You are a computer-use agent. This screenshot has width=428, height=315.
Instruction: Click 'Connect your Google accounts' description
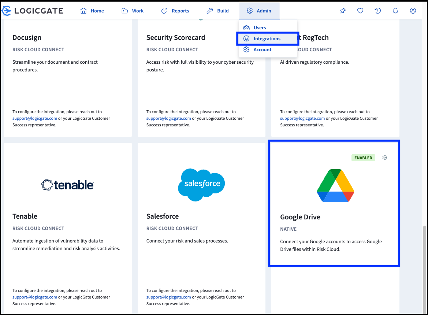tap(331, 245)
